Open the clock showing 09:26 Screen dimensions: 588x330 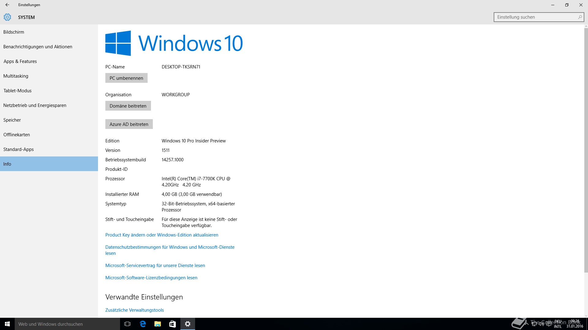tap(575, 324)
